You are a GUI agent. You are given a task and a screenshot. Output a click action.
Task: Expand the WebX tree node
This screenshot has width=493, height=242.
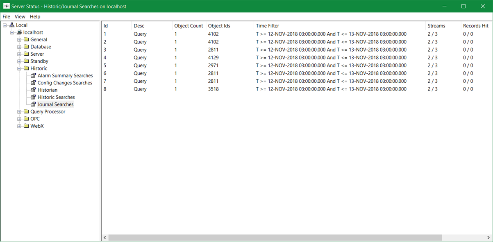[19, 126]
